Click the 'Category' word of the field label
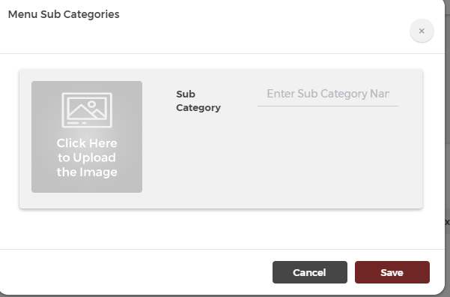 198,108
